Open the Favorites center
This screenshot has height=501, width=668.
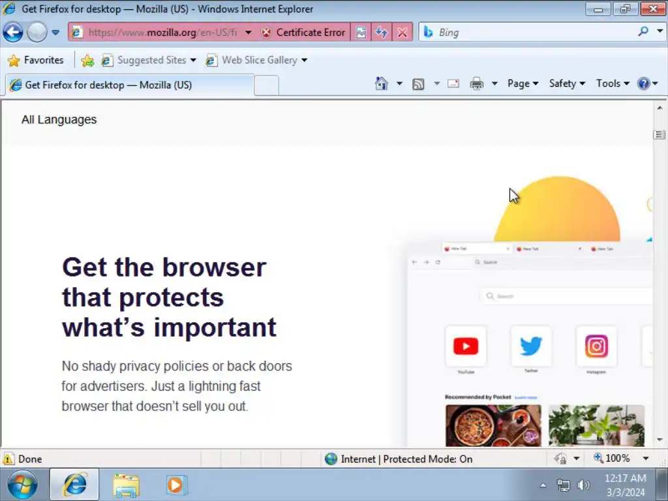point(36,60)
